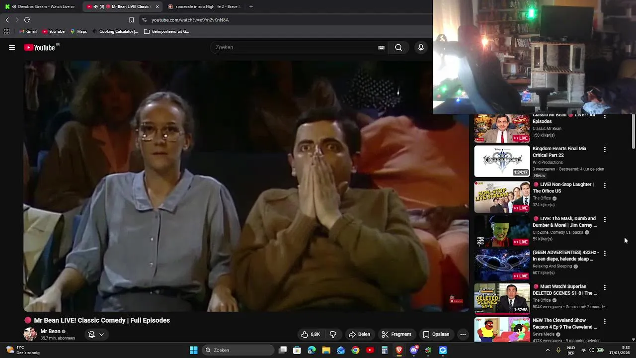The height and width of the screenshot is (358, 636).
Task: Open Task View from the taskbar
Action: [283, 350]
